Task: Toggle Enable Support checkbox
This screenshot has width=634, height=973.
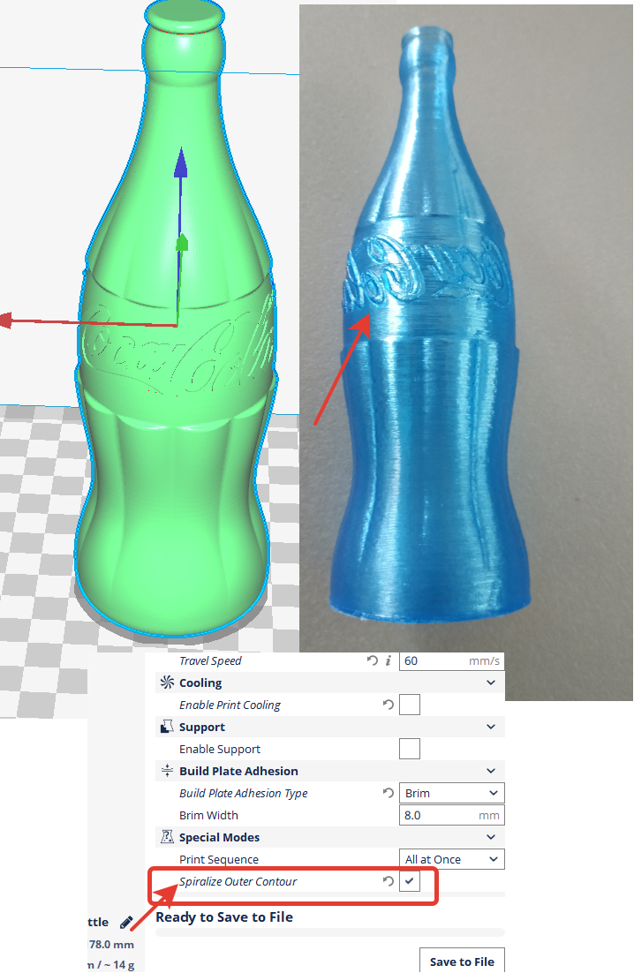Action: tap(410, 749)
